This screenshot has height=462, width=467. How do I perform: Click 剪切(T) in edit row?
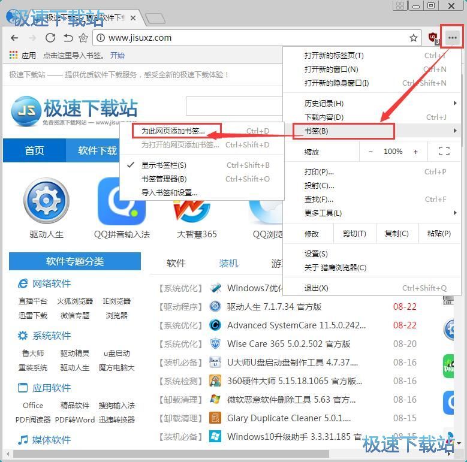point(354,234)
